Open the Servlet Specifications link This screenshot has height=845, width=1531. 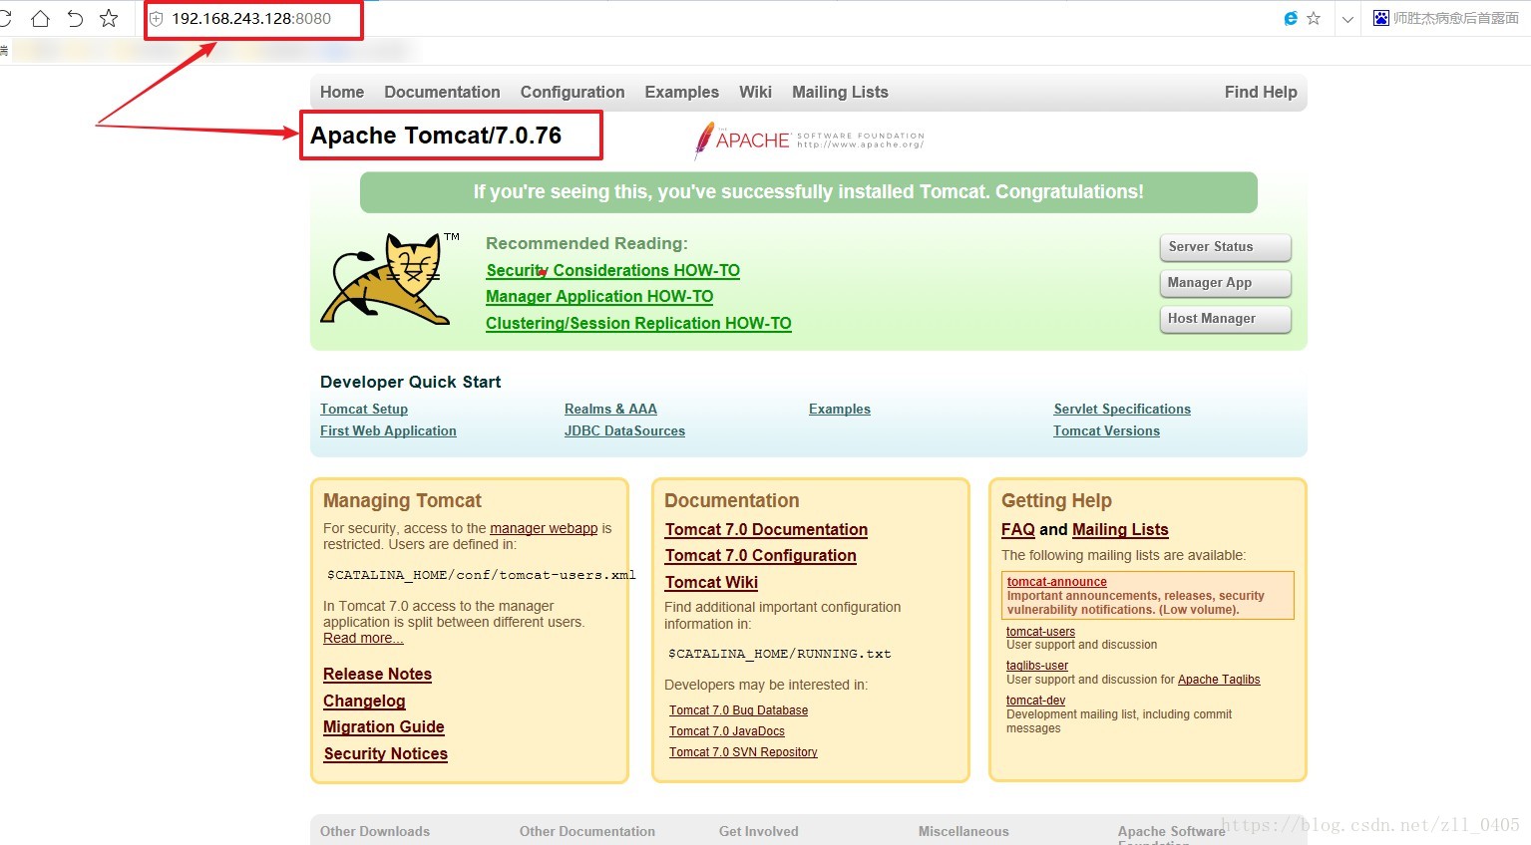tap(1122, 409)
